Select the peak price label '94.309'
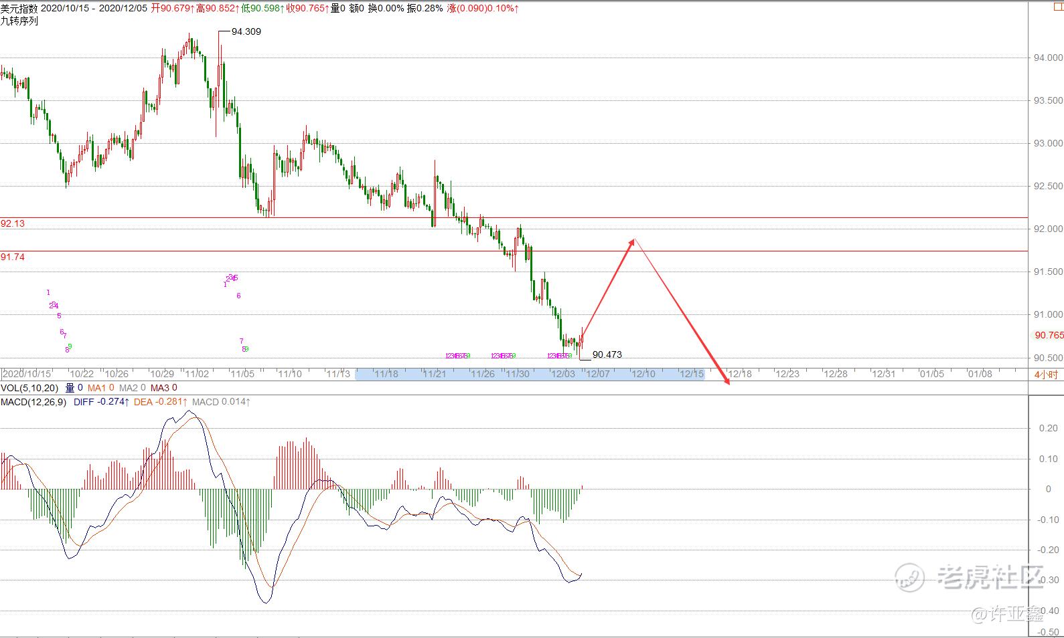The image size is (1064, 638). coord(246,31)
